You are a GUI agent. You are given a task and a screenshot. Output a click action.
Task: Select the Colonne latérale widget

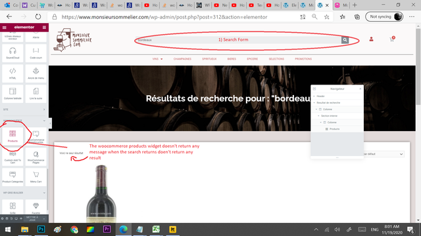[x=12, y=94]
